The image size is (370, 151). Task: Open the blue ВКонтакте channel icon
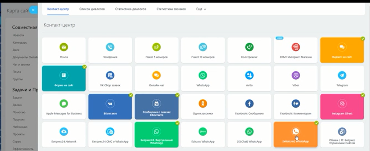(110, 104)
